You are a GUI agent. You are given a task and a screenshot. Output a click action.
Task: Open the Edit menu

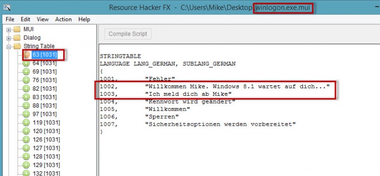pyautogui.click(x=26, y=19)
